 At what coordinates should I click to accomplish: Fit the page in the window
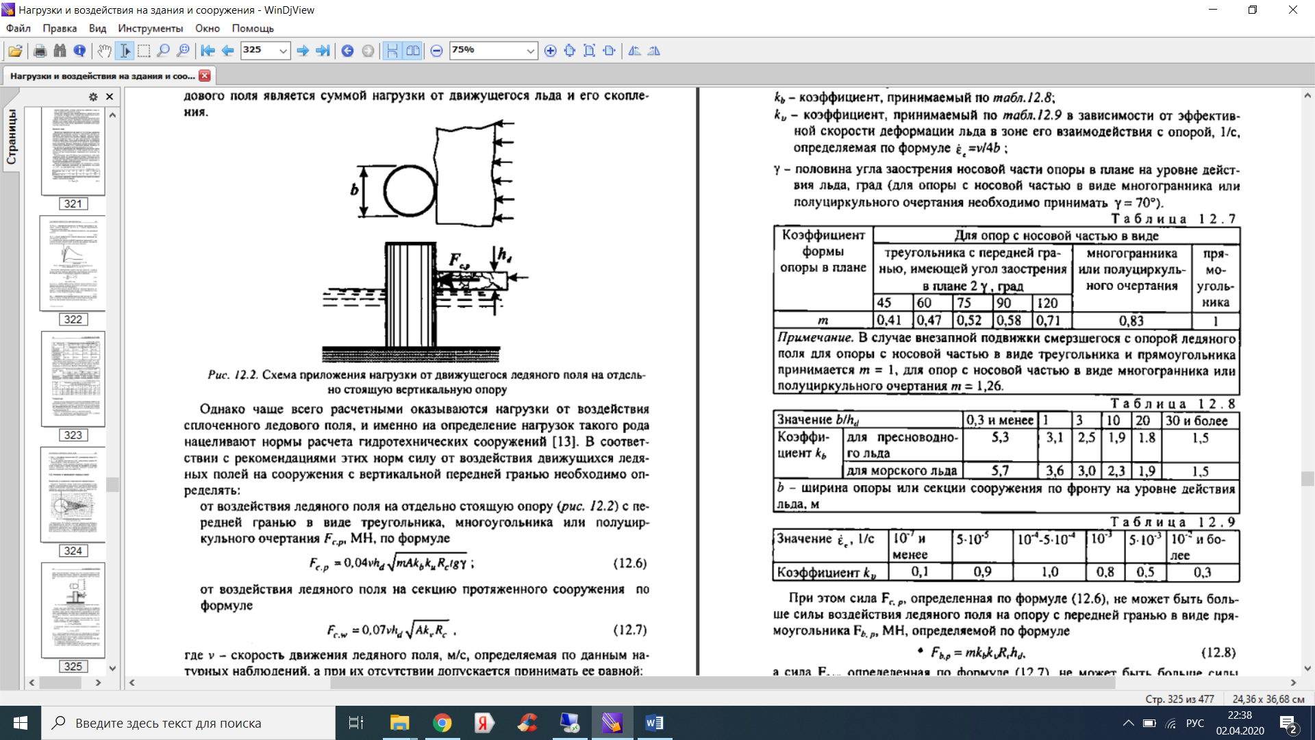coord(589,51)
